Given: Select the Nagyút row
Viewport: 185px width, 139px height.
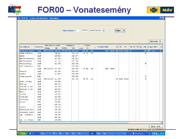Looking at the screenshot, I should coord(91,71).
